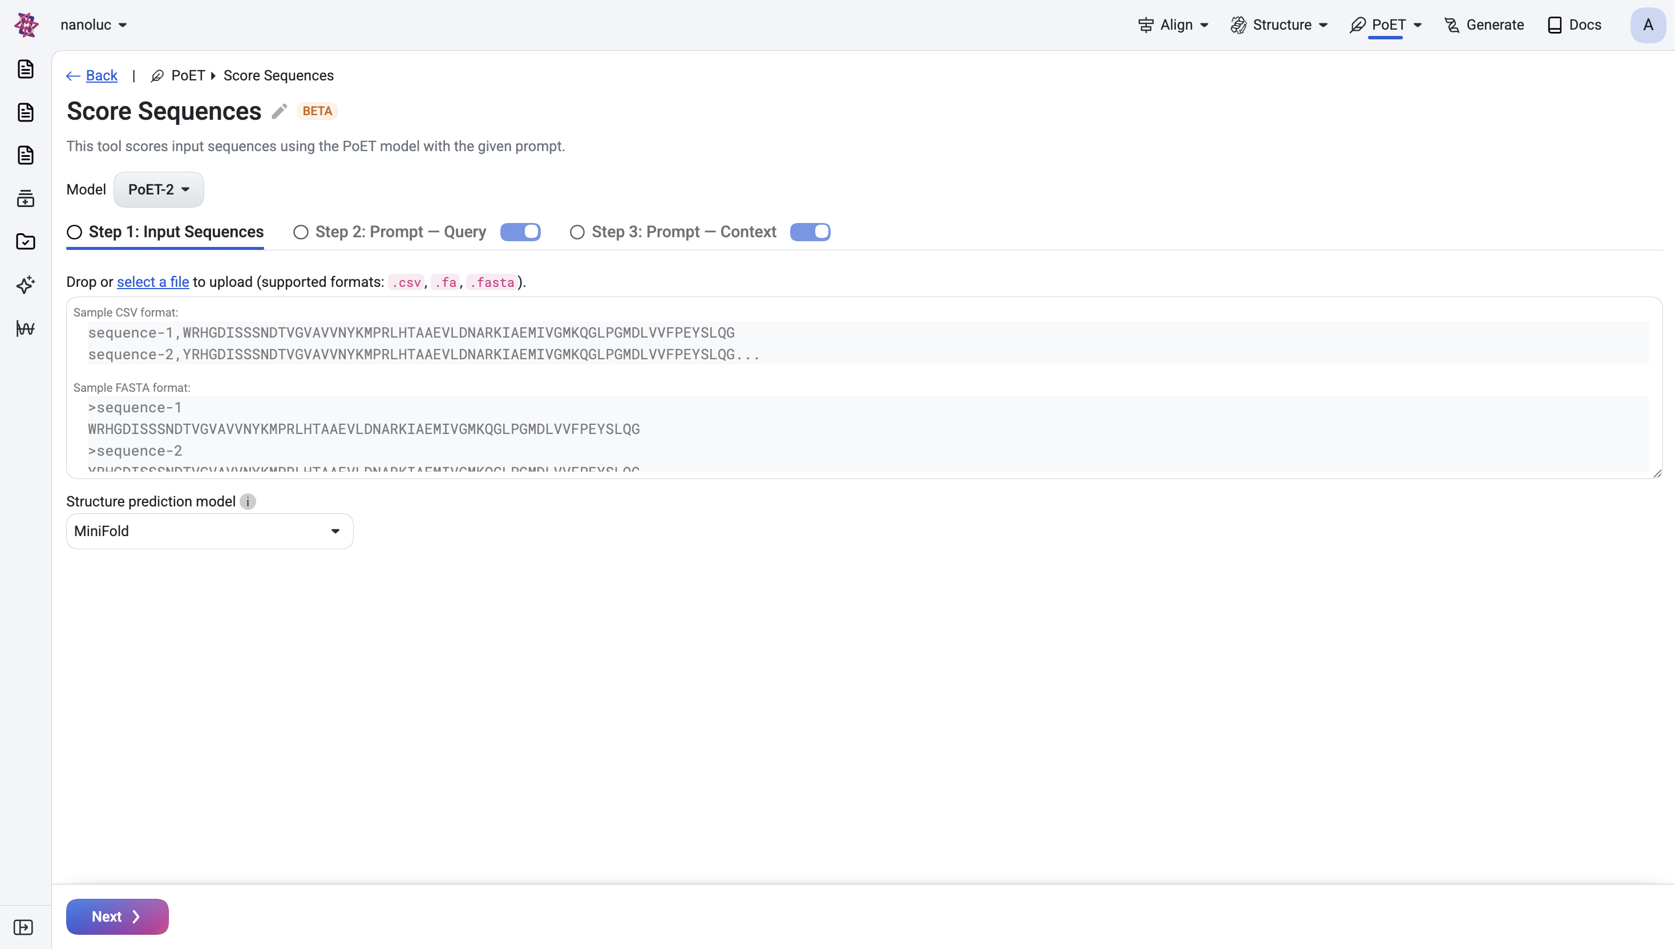Switch to the Step 3: Prompt — Context tab
Image resolution: width=1675 pixels, height=949 pixels.
pos(673,232)
